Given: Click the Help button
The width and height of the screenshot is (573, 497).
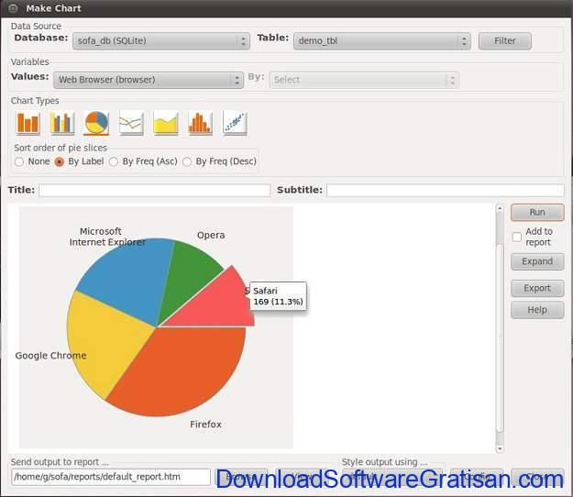Looking at the screenshot, I should [537, 310].
